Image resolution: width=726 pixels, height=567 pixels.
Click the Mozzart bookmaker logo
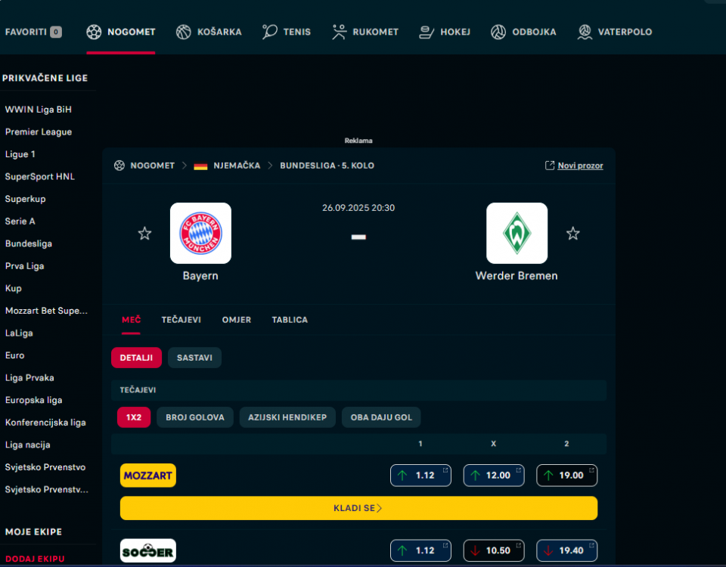tap(148, 476)
